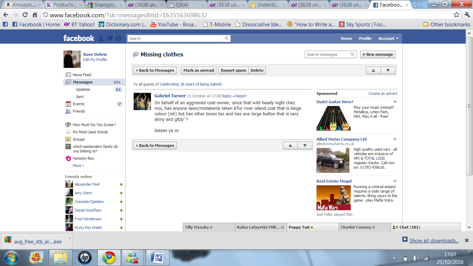Click the Windows Live Messenger taskbar icon
This screenshot has height=266, width=473.
coord(133,258)
